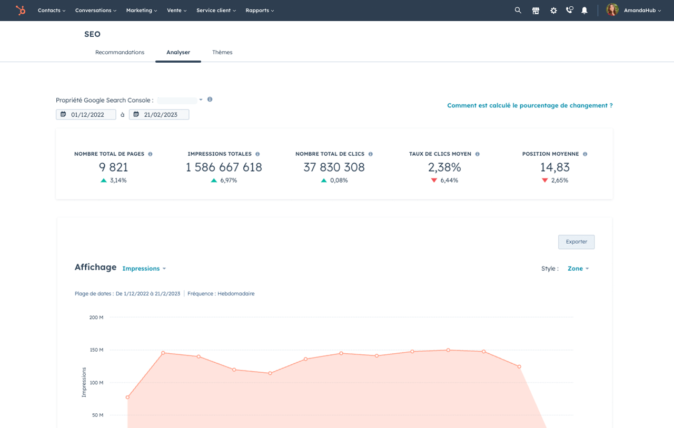Screen dimensions: 674x428
Task: Click info icon next to Position moyenne
Action: click(585, 154)
